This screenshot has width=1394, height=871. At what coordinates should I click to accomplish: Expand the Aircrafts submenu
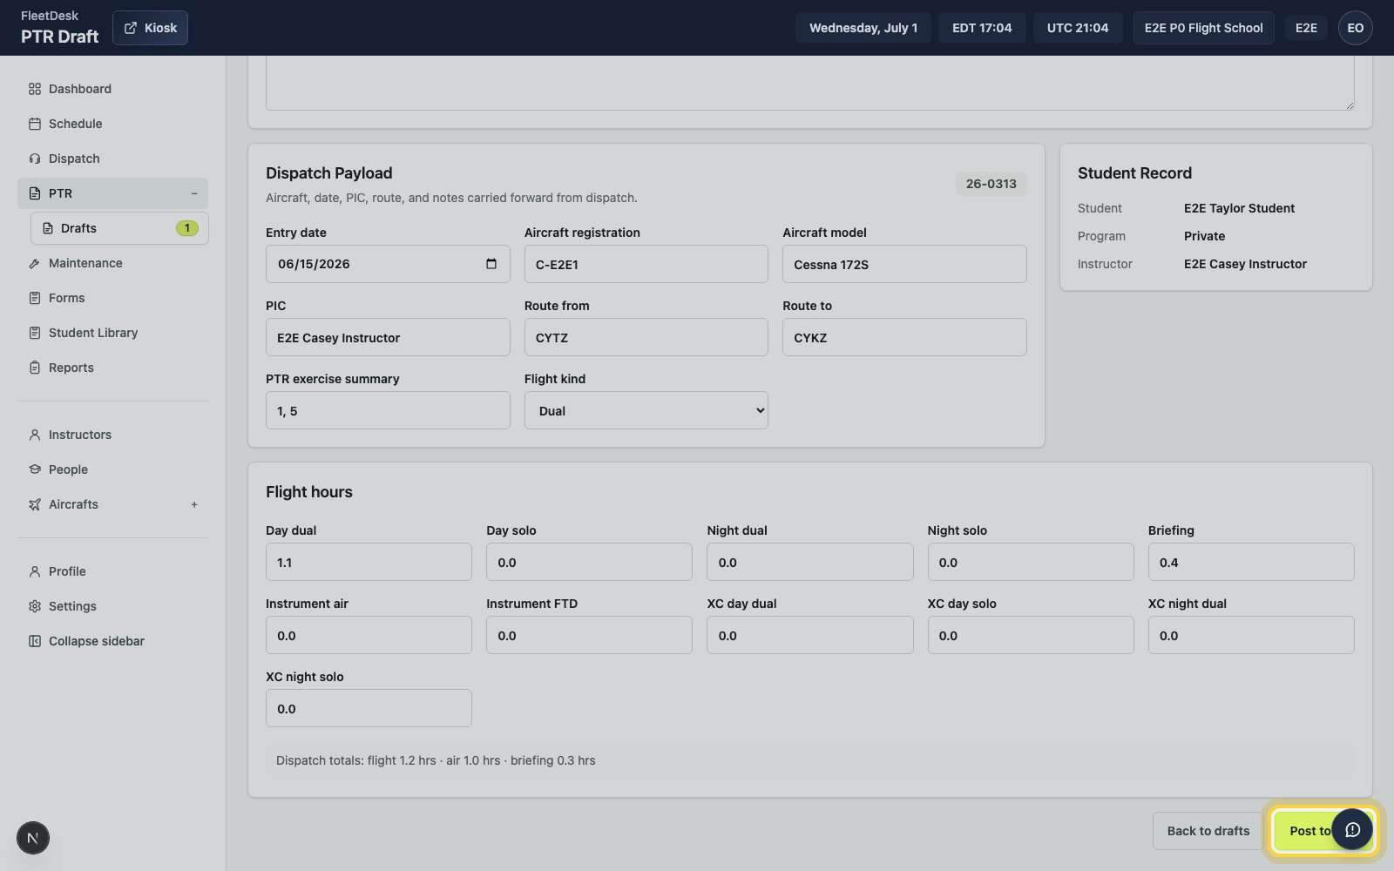(x=193, y=504)
